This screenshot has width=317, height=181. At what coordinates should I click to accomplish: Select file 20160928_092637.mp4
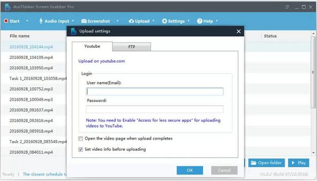click(x=31, y=110)
